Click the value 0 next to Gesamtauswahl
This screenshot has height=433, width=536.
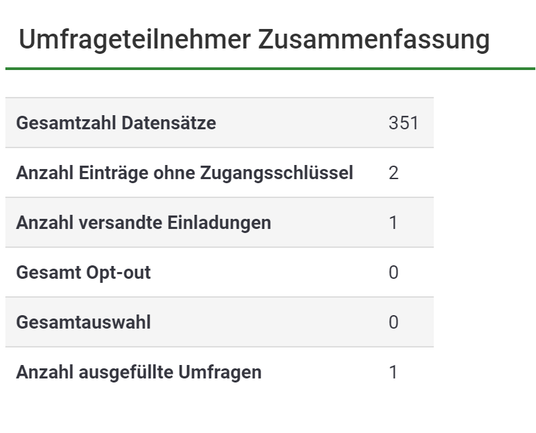393,323
